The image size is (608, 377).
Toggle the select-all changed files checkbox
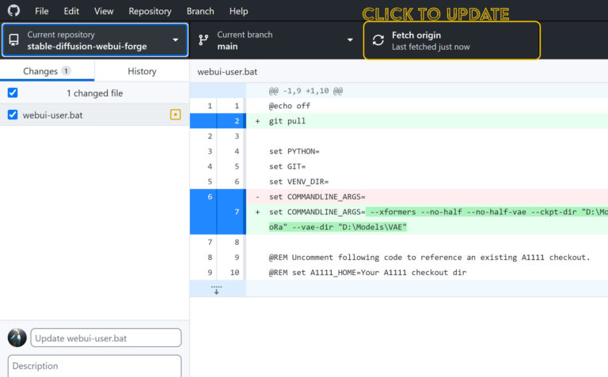tap(12, 92)
